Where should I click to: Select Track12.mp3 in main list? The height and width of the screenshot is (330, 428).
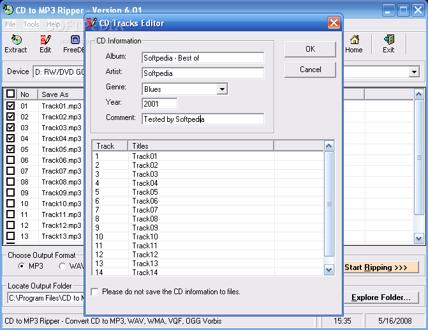click(x=61, y=225)
